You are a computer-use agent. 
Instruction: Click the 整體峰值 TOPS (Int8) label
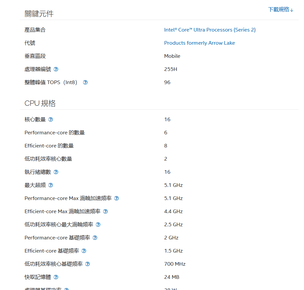click(x=51, y=82)
